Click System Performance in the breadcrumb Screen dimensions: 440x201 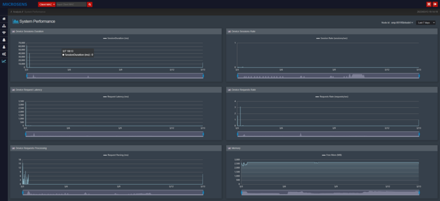[x=35, y=12]
